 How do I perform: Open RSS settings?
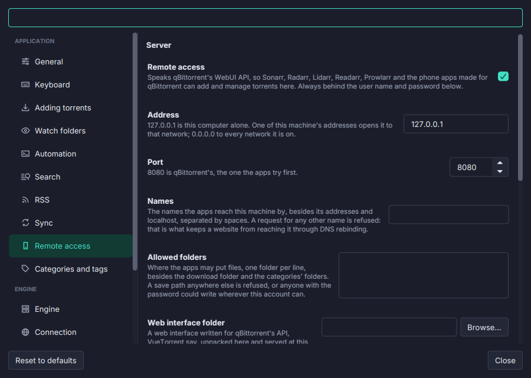70,200
